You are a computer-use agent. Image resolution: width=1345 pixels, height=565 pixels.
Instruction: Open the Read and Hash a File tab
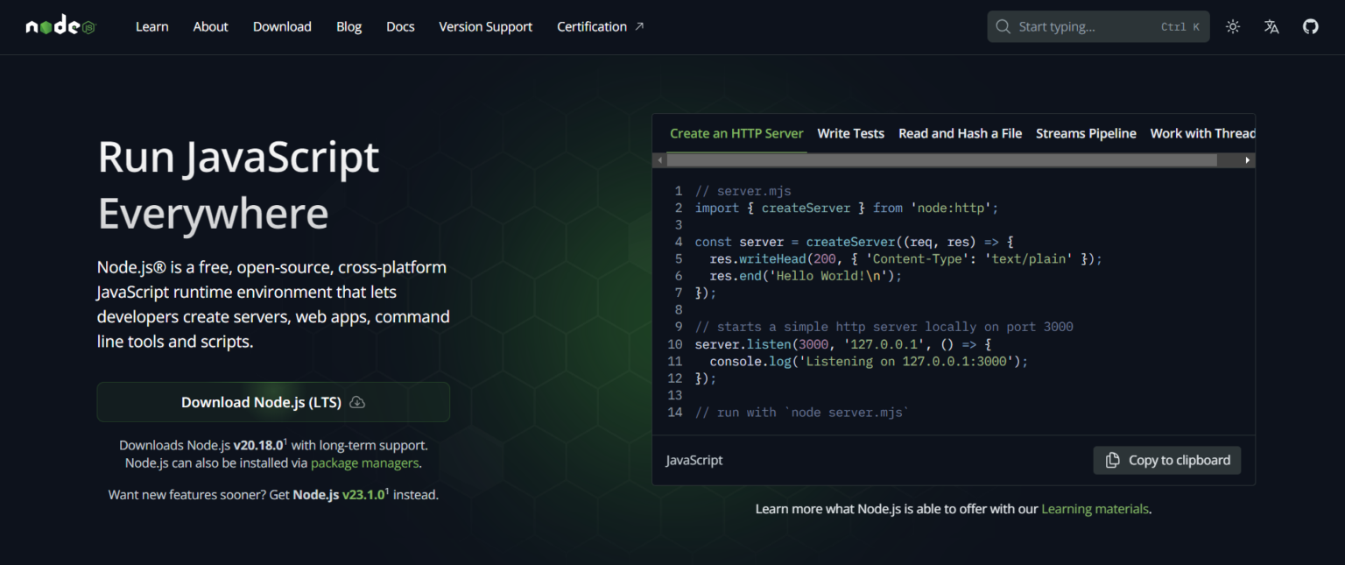pos(960,133)
